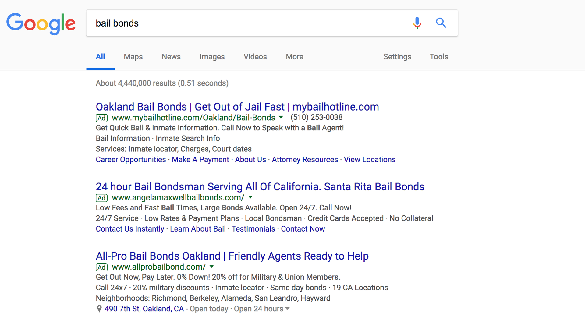Click the Ad badge on the All-Pro result
The height and width of the screenshot is (329, 585).
coord(101,267)
